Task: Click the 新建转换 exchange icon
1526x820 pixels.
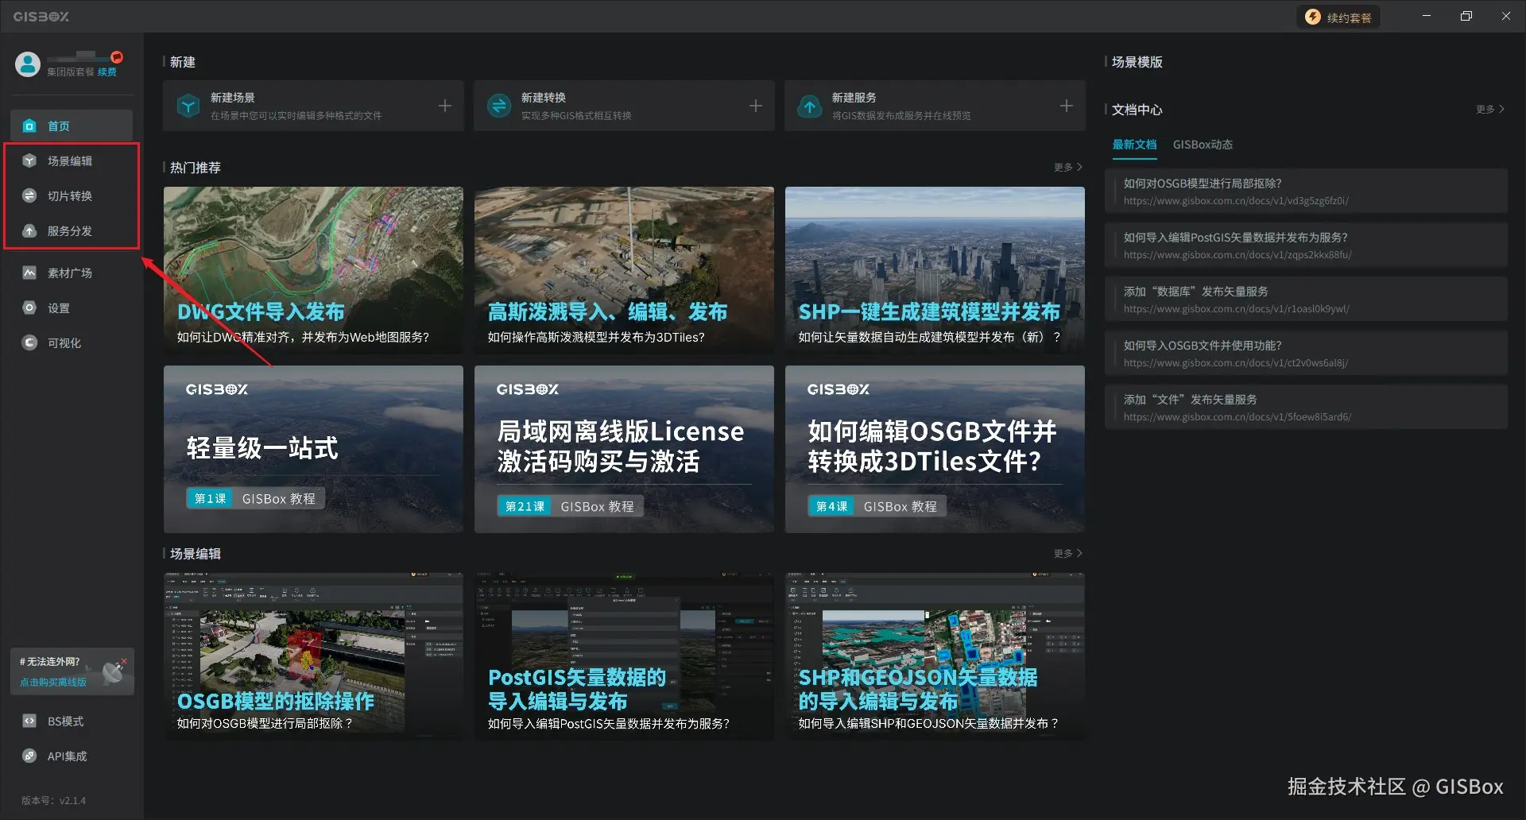Action: (499, 106)
